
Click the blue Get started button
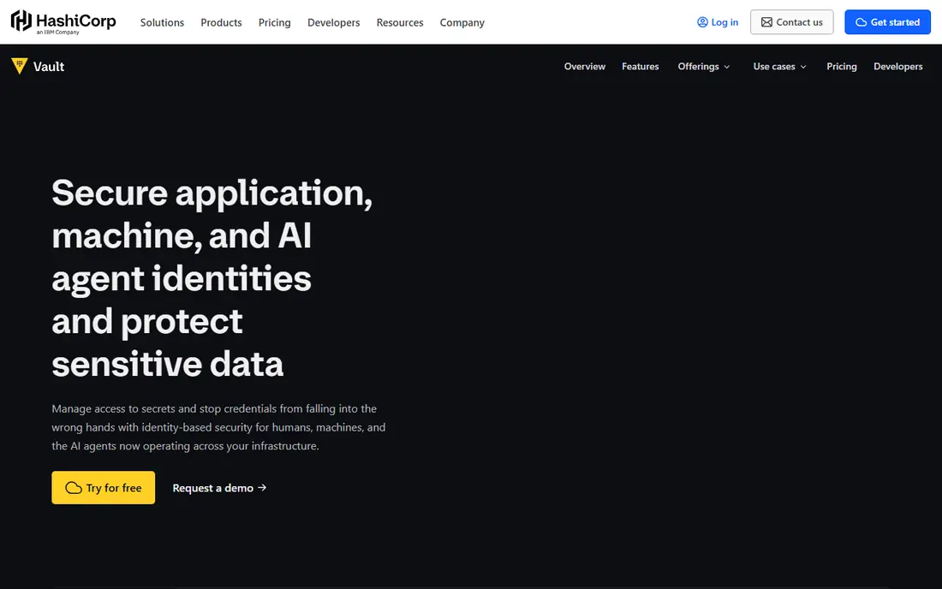pyautogui.click(x=887, y=22)
